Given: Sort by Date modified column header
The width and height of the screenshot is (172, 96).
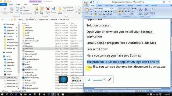Looking at the screenshot, I should click(x=60, y=23).
